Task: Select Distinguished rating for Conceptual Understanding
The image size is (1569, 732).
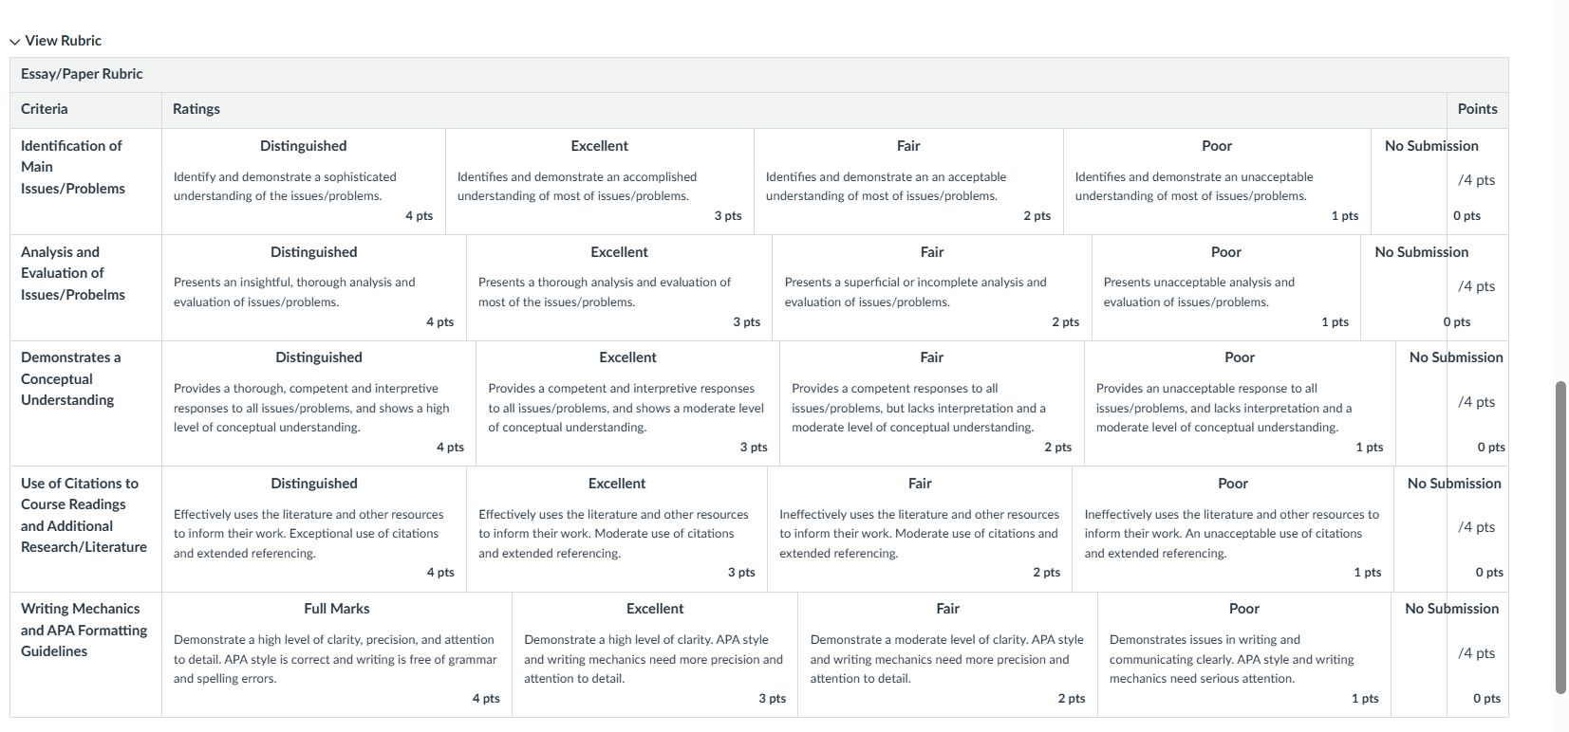Action: (319, 403)
